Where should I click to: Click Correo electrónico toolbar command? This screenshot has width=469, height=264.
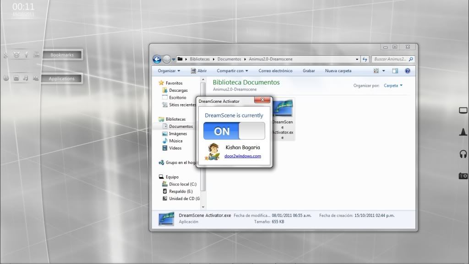275,71
